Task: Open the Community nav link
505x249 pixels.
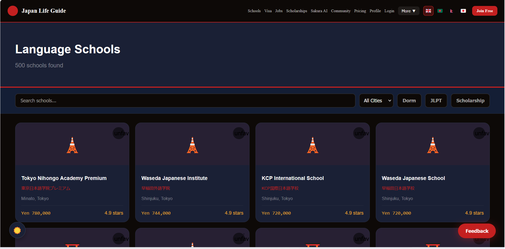Action: point(341,11)
